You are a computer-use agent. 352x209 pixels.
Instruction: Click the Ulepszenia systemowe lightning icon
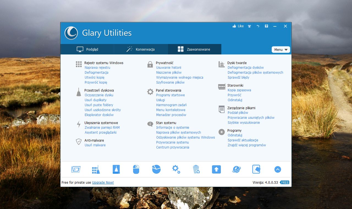click(x=79, y=124)
